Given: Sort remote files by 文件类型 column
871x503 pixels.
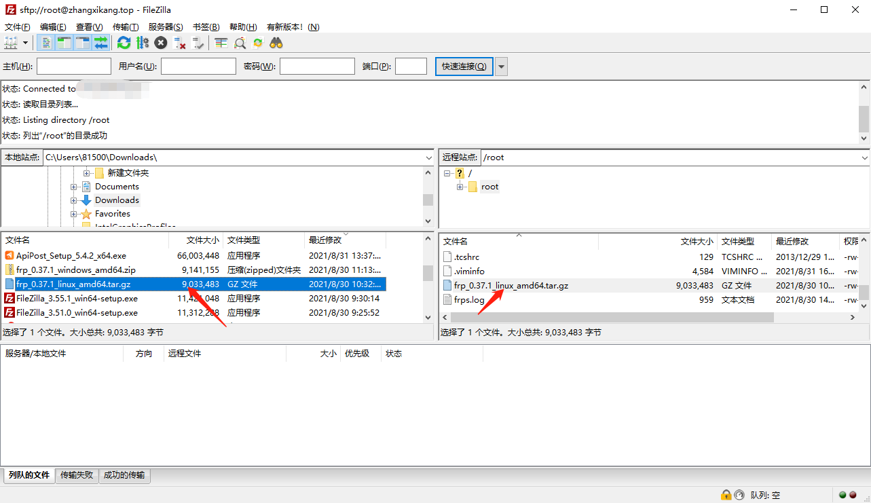Looking at the screenshot, I should pos(745,242).
